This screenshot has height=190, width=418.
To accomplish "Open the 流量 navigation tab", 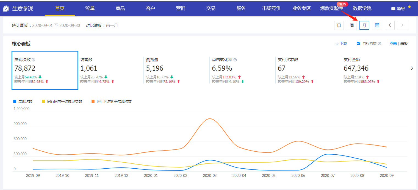I will click(x=90, y=8).
